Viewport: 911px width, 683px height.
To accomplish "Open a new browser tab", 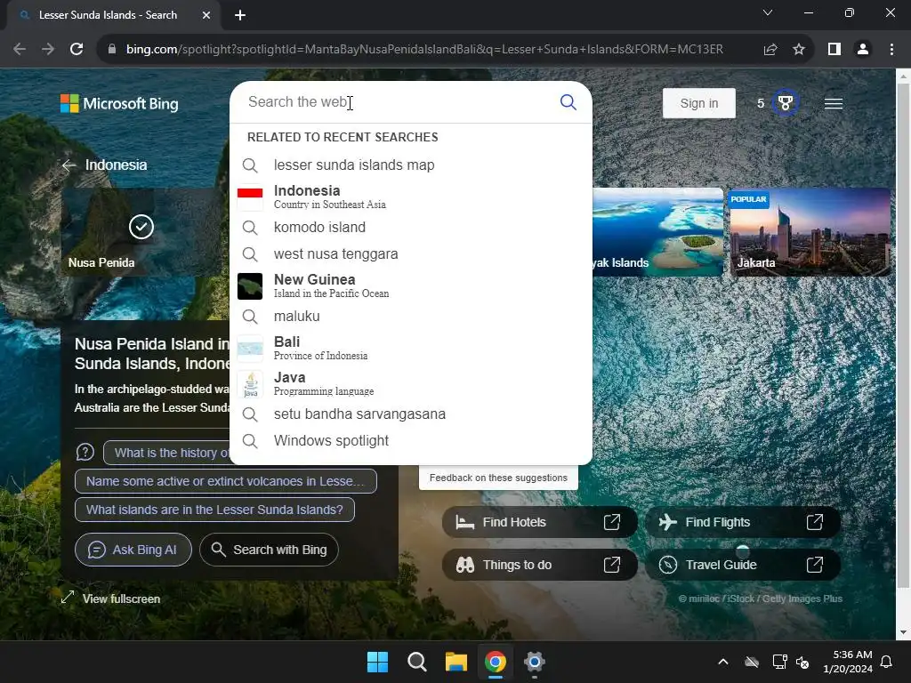I will [240, 15].
